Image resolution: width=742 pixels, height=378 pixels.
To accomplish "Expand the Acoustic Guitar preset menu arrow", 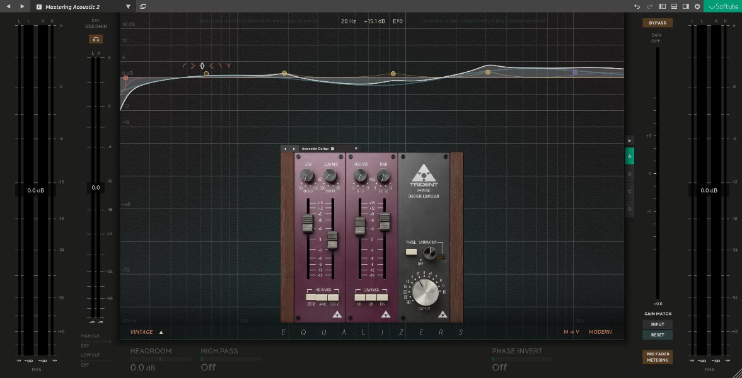I will 356,149.
